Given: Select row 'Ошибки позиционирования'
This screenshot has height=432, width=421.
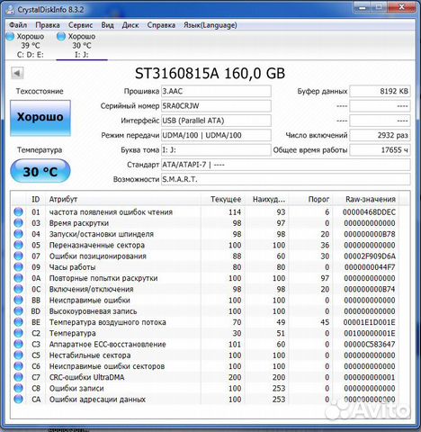Looking at the screenshot, I should coord(205,256).
